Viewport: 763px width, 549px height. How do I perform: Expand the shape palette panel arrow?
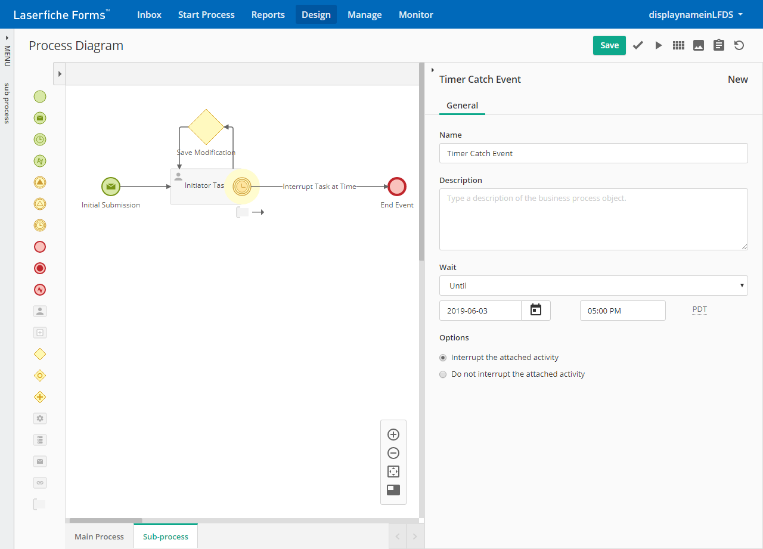pyautogui.click(x=60, y=74)
